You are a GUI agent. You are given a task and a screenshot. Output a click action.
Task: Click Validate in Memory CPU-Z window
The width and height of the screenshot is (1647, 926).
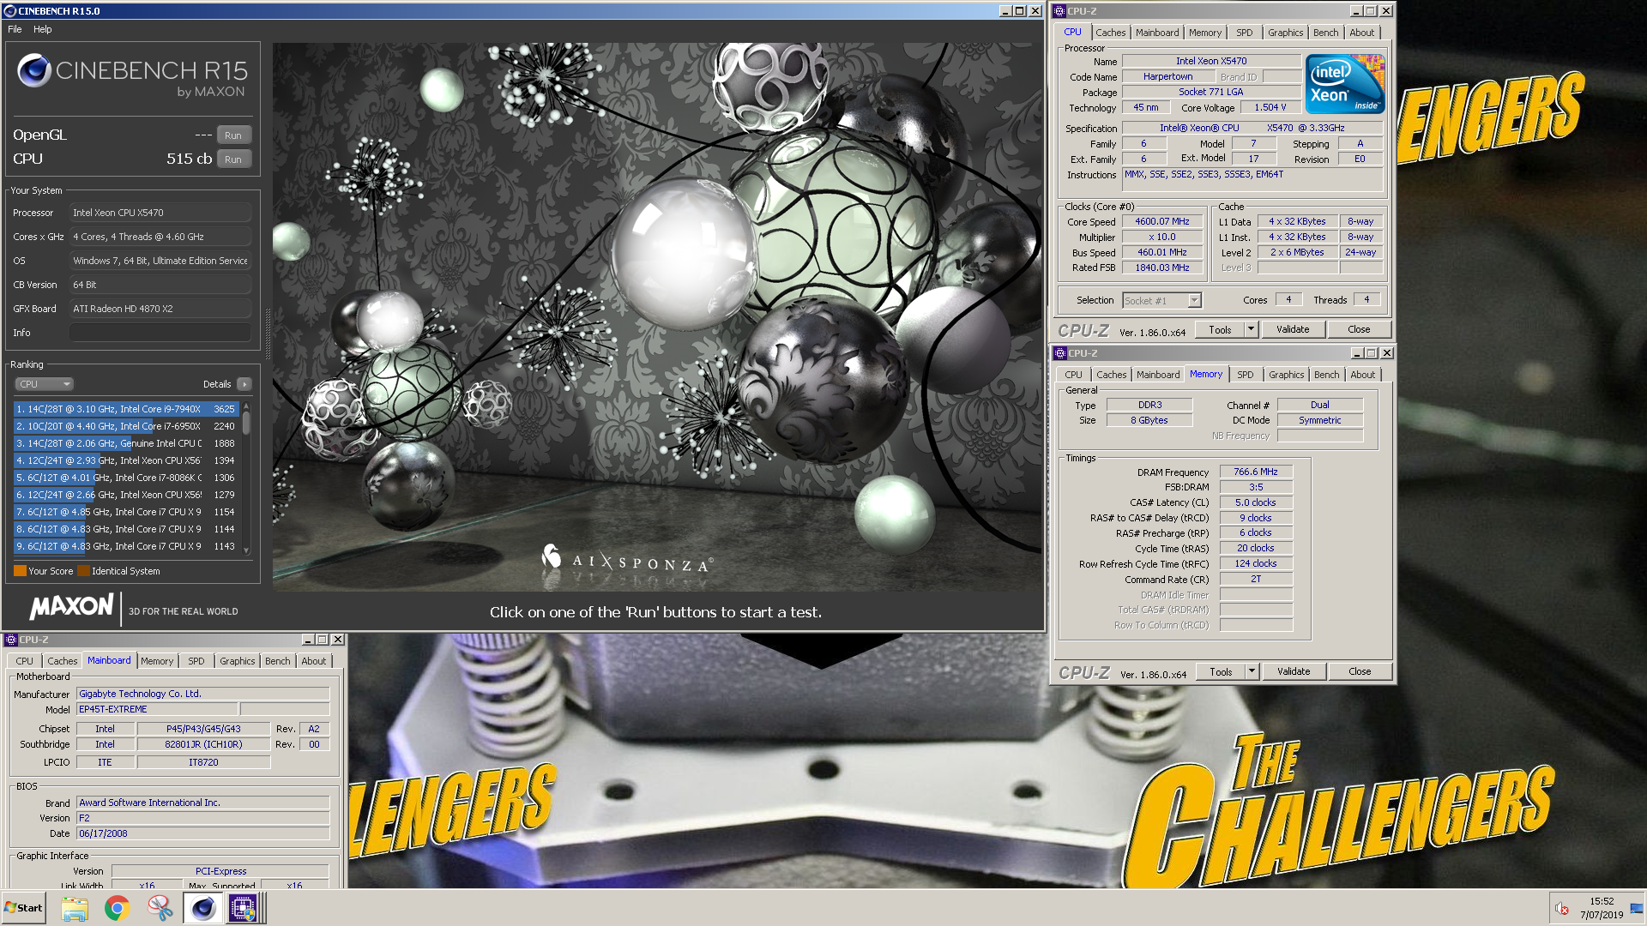pyautogui.click(x=1294, y=671)
